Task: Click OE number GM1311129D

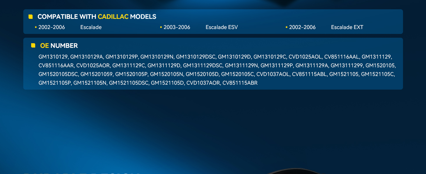Action: [164, 66]
